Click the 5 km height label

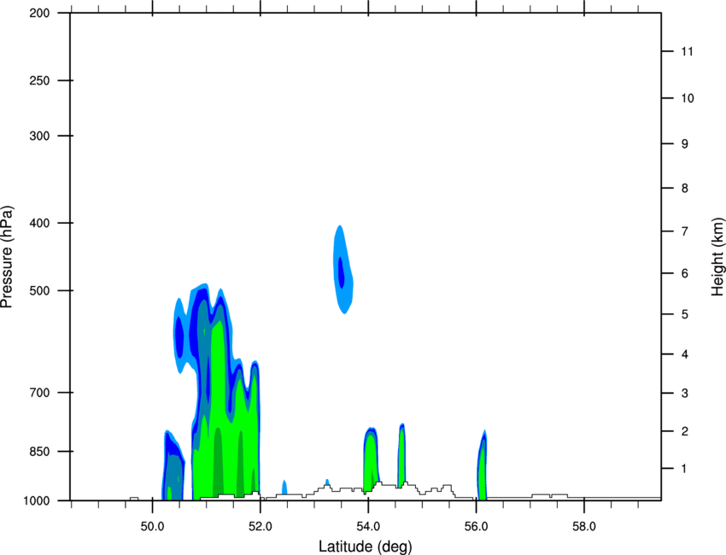click(685, 315)
